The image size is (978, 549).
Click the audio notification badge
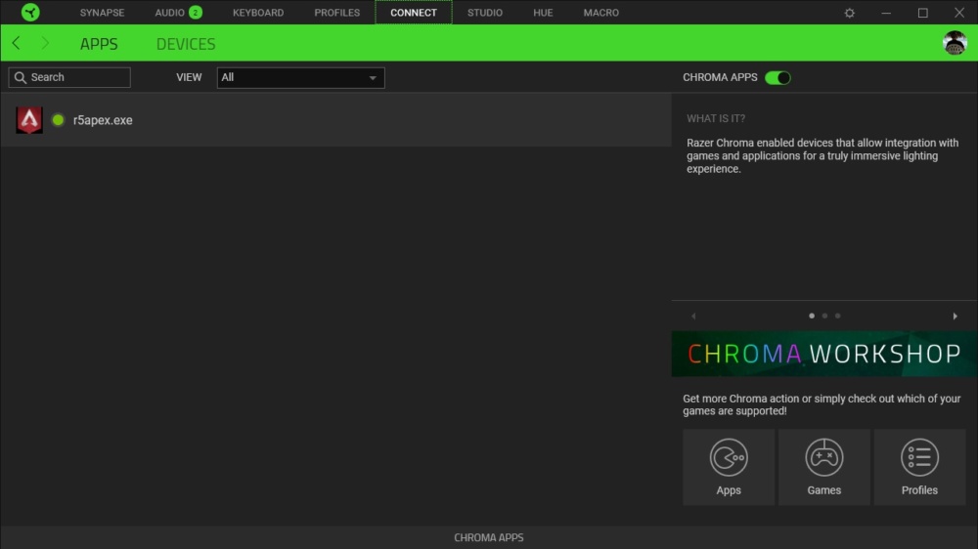click(x=196, y=12)
